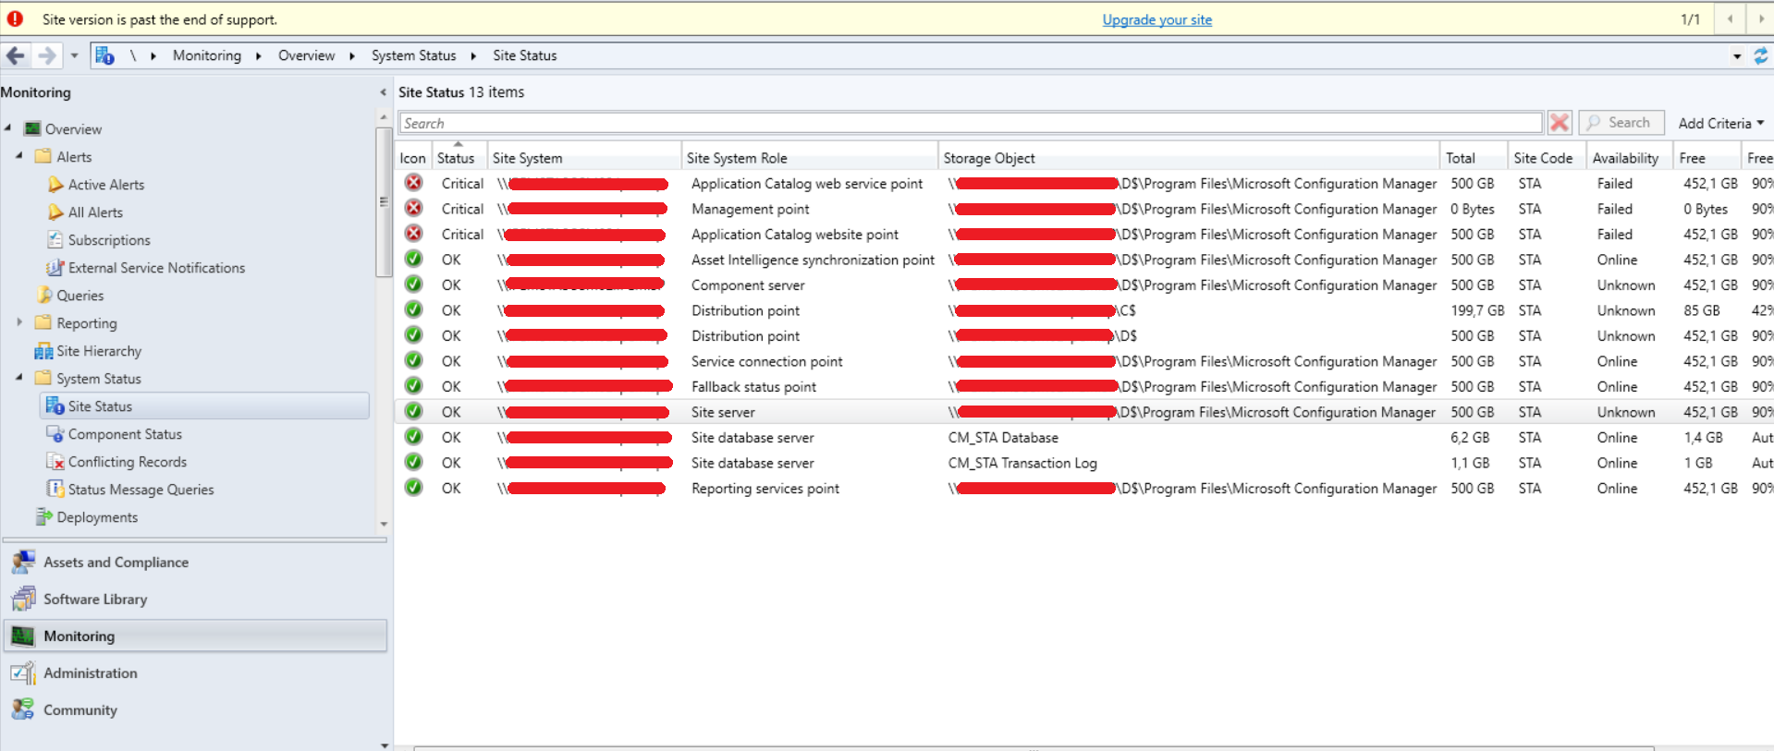Click the Search button
The height and width of the screenshot is (751, 1774).
[x=1621, y=123]
